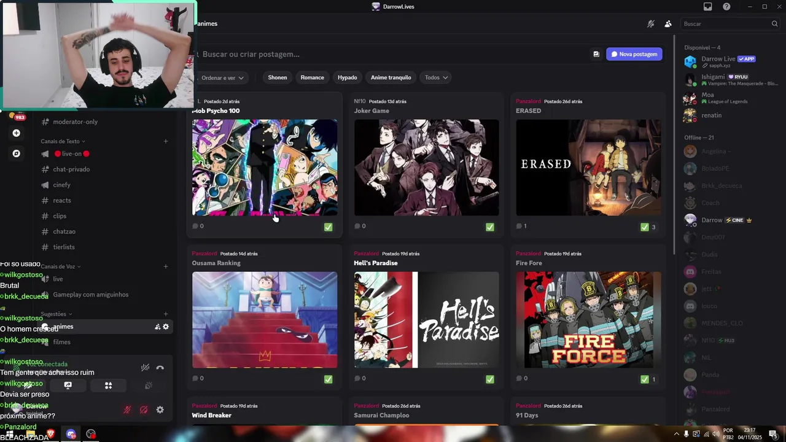Click invite icon on animes channel

tap(157, 327)
